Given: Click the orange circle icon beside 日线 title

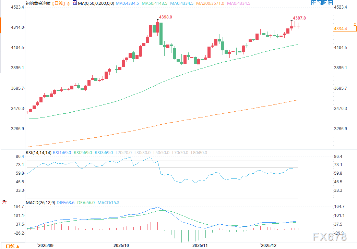Looking at the screenshot, I should (x=68, y=3).
